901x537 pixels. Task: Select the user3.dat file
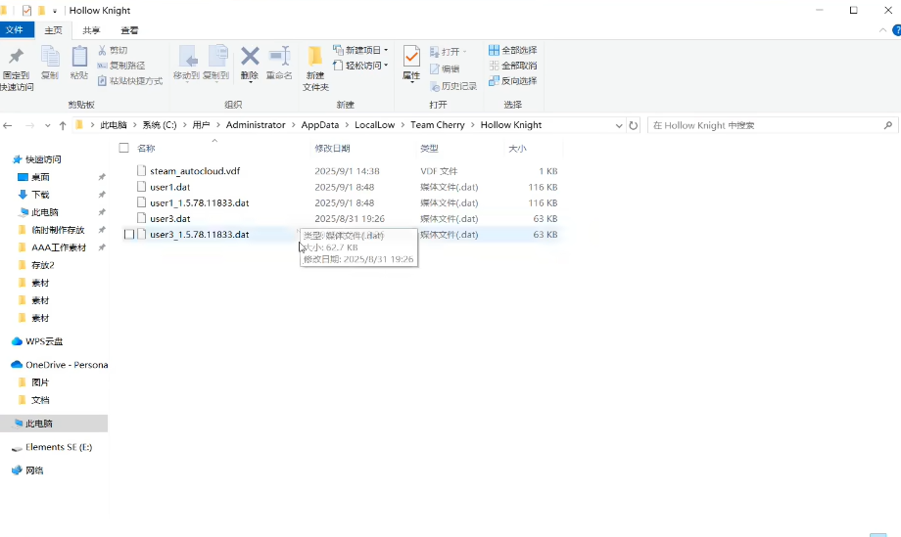point(170,218)
